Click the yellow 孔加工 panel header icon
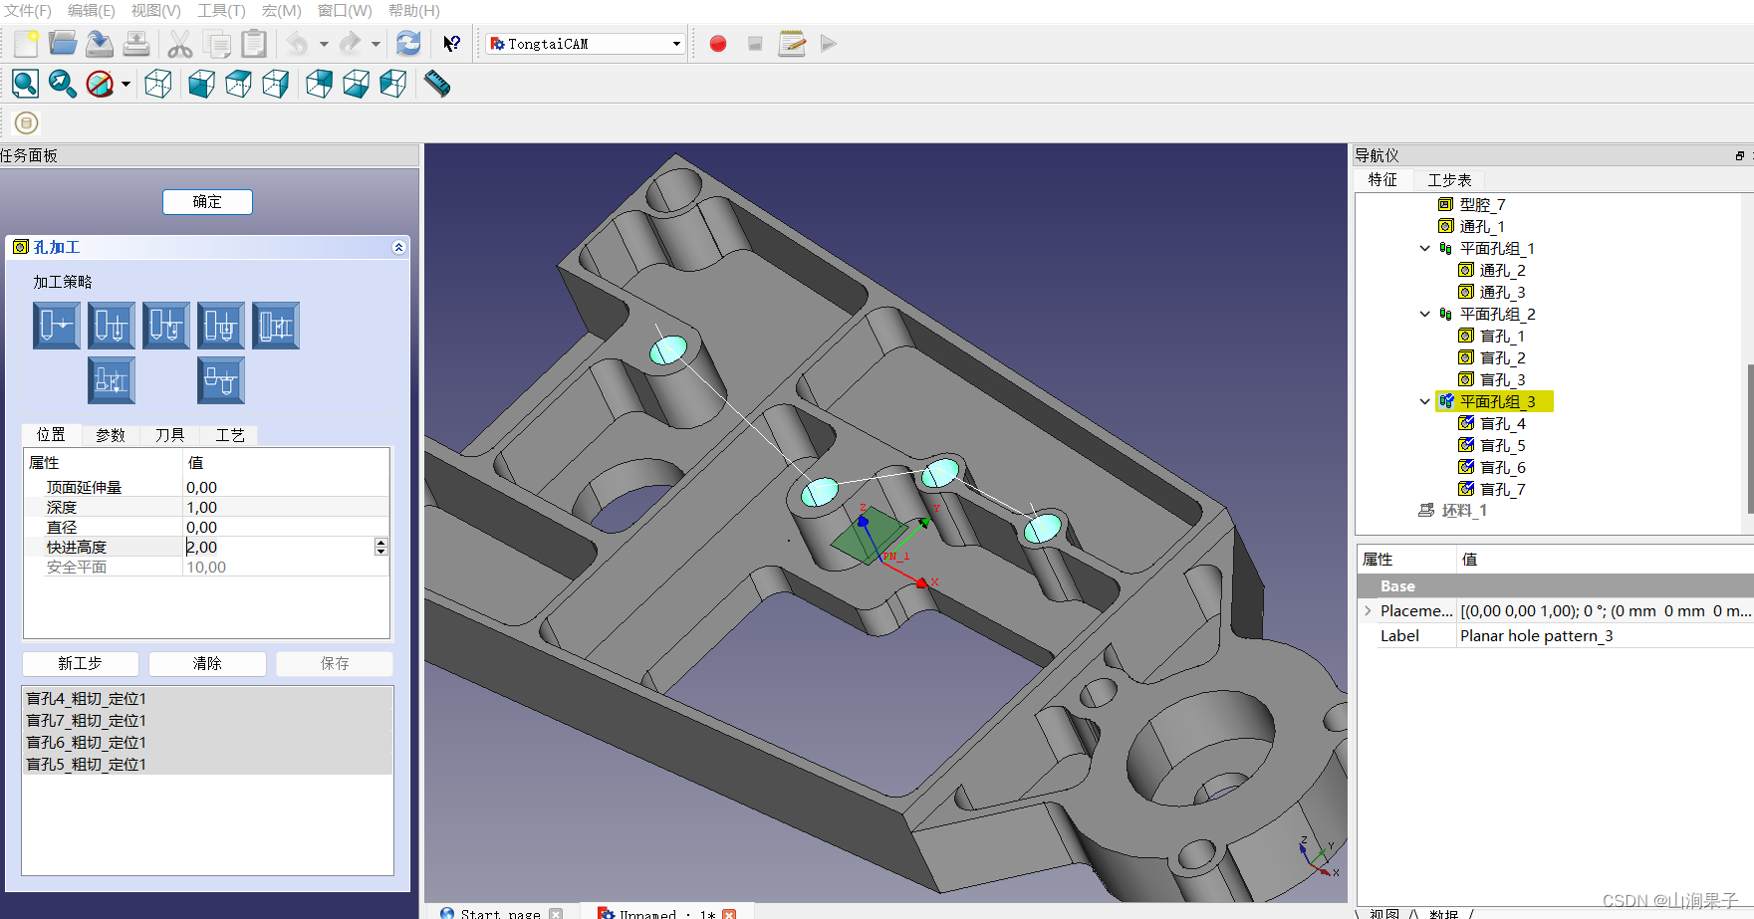Image resolution: width=1754 pixels, height=919 pixels. click(x=20, y=247)
